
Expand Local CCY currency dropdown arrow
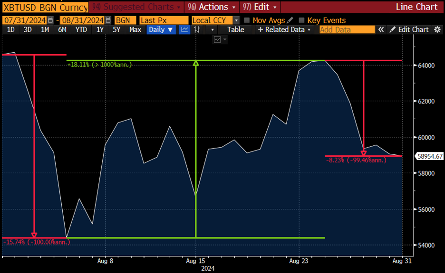[236, 20]
